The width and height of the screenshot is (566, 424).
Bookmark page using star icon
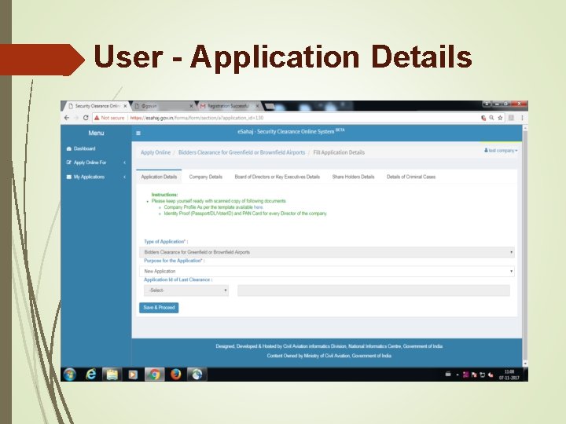point(500,118)
